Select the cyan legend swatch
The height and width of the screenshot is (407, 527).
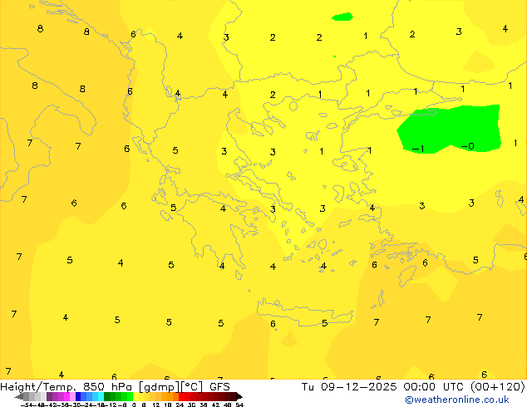101,396
